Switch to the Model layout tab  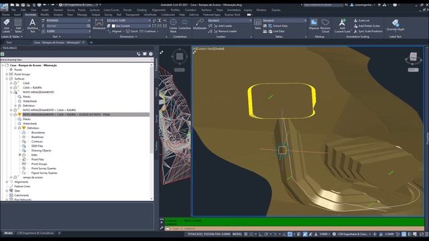point(8,233)
